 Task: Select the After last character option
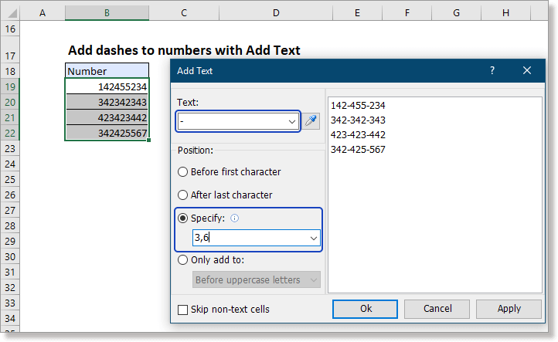[183, 195]
